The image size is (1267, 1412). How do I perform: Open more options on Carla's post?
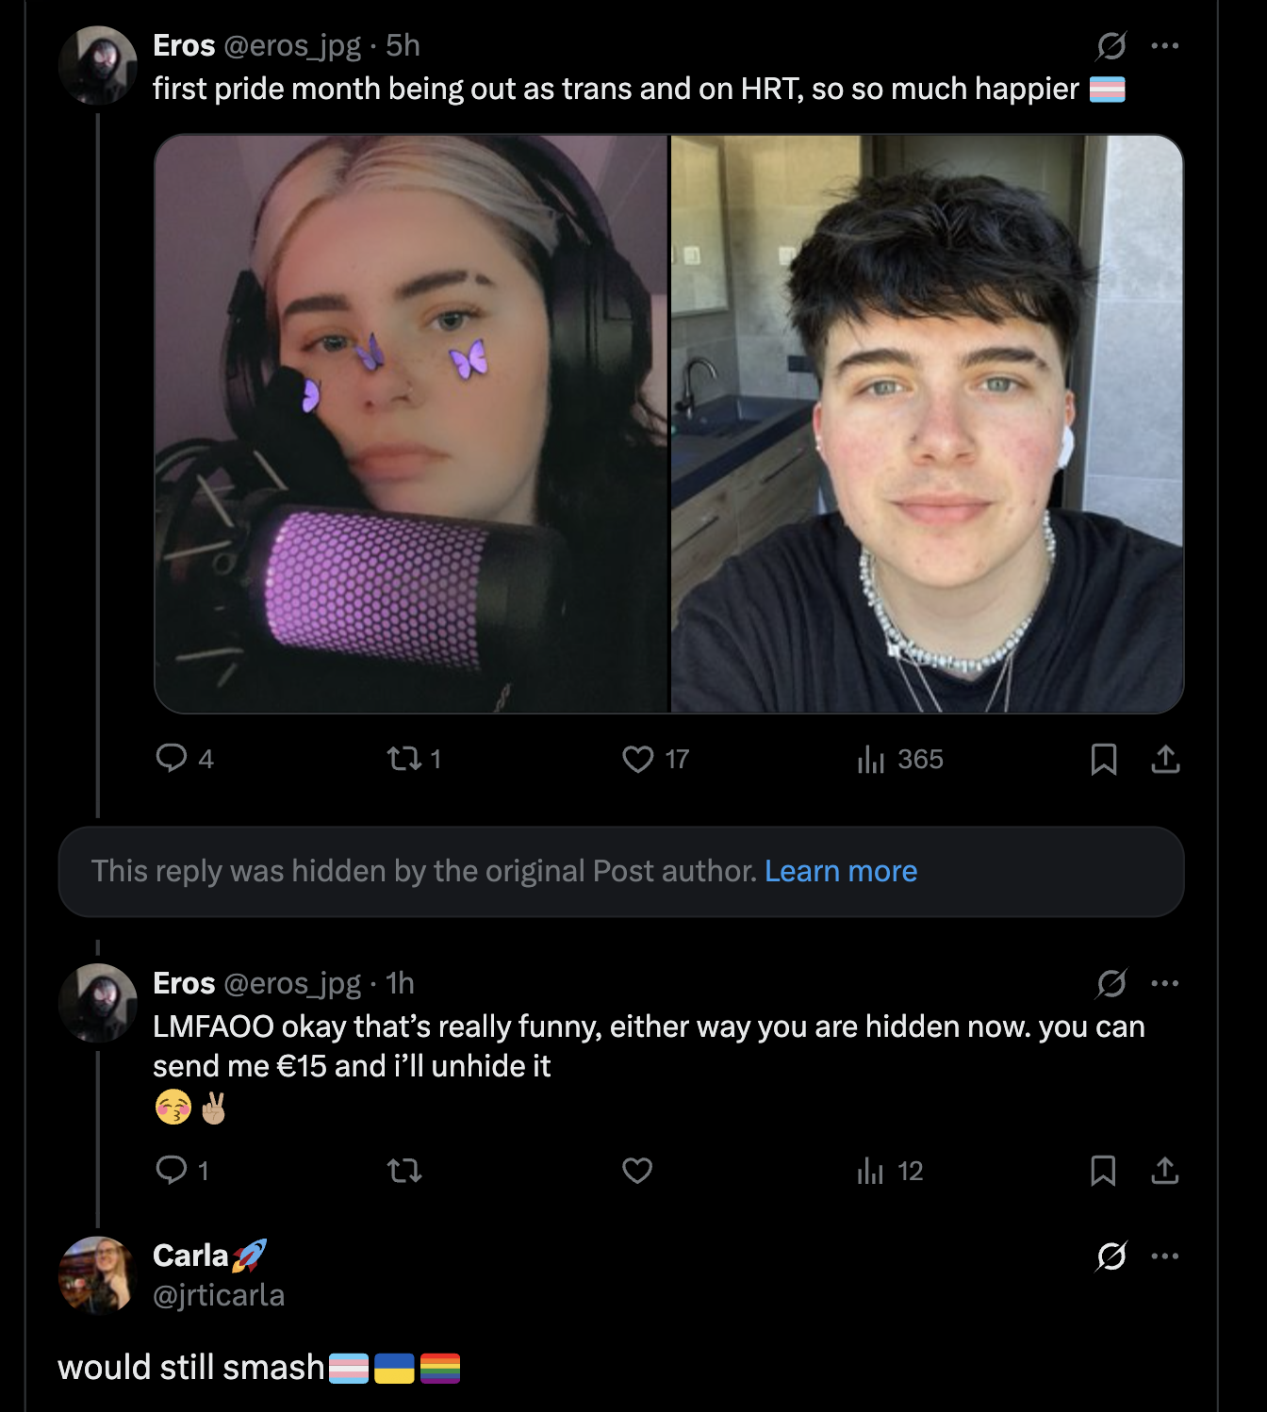click(x=1165, y=1256)
